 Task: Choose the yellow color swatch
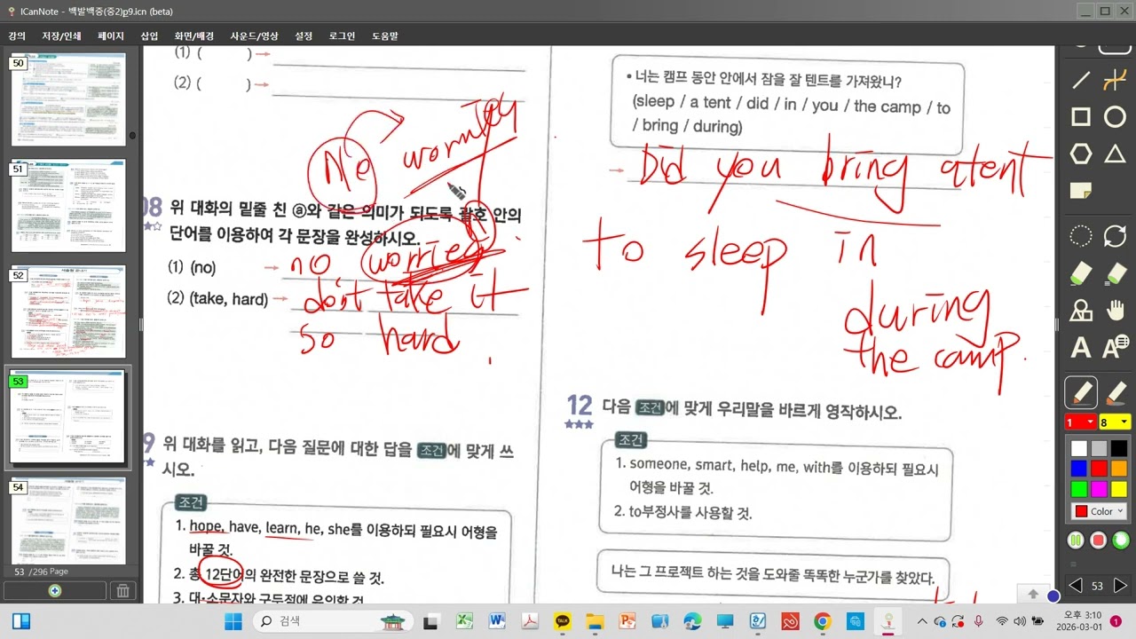(x=1119, y=489)
